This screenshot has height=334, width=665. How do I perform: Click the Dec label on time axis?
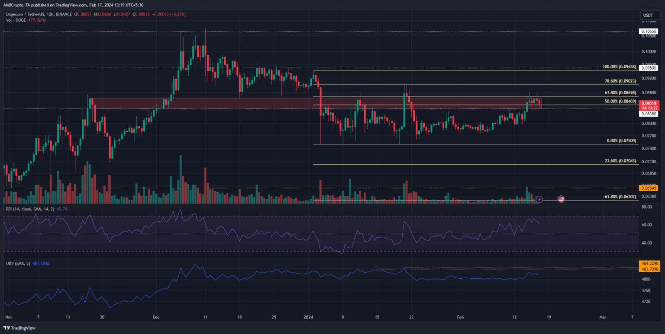156,317
